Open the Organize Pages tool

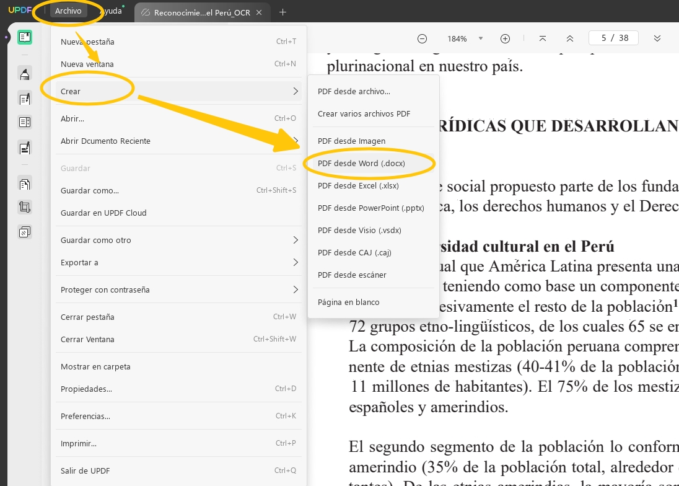point(25,183)
